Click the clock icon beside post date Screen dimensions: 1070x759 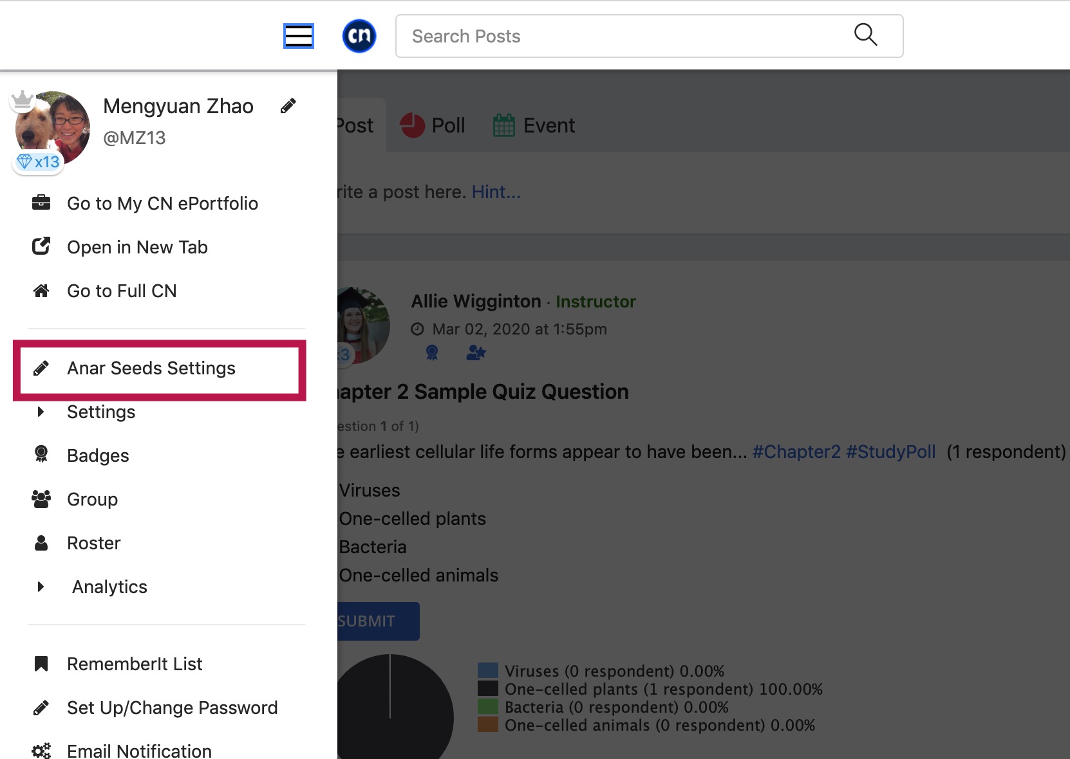tap(418, 329)
